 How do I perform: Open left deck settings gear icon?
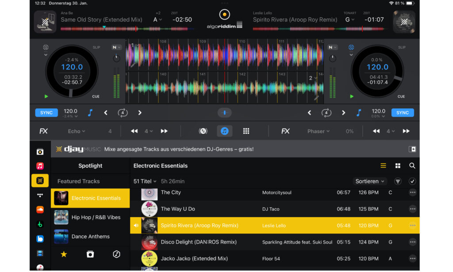tap(46, 47)
